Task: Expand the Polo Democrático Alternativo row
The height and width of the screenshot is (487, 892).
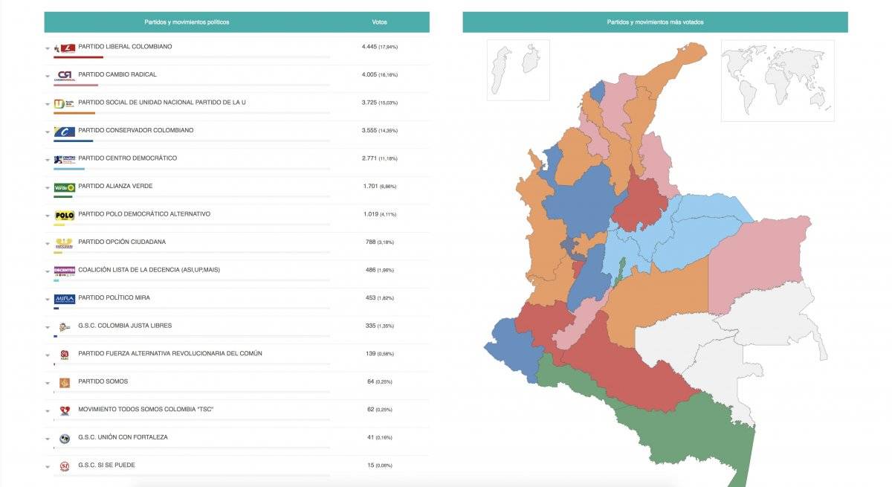Action: pyautogui.click(x=48, y=216)
